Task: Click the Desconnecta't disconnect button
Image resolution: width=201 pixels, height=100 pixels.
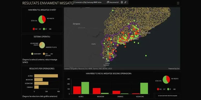Action: (113, 2)
